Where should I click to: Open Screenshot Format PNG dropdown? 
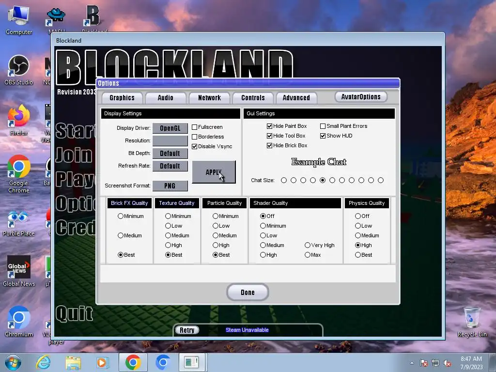170,186
